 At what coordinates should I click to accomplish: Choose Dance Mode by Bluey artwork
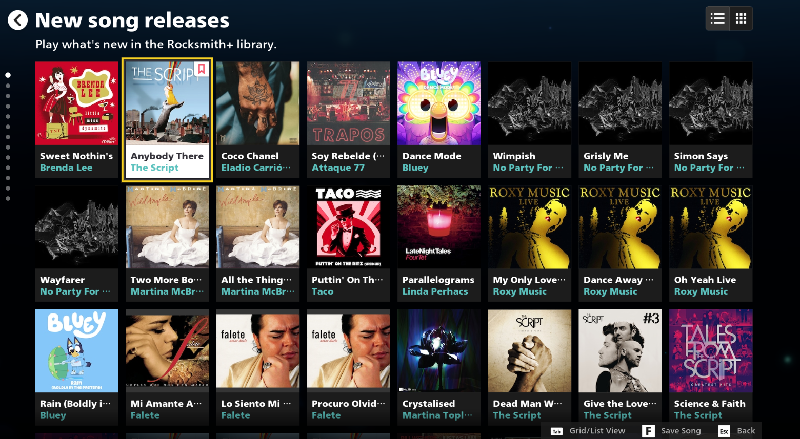coord(439,103)
